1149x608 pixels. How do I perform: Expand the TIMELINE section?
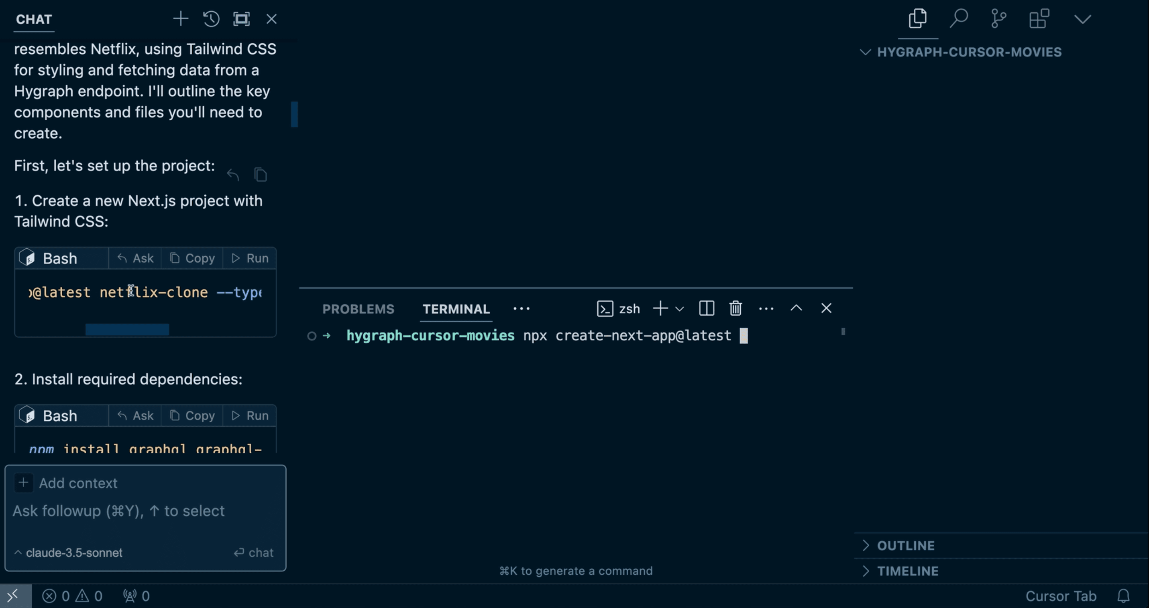[x=907, y=571]
